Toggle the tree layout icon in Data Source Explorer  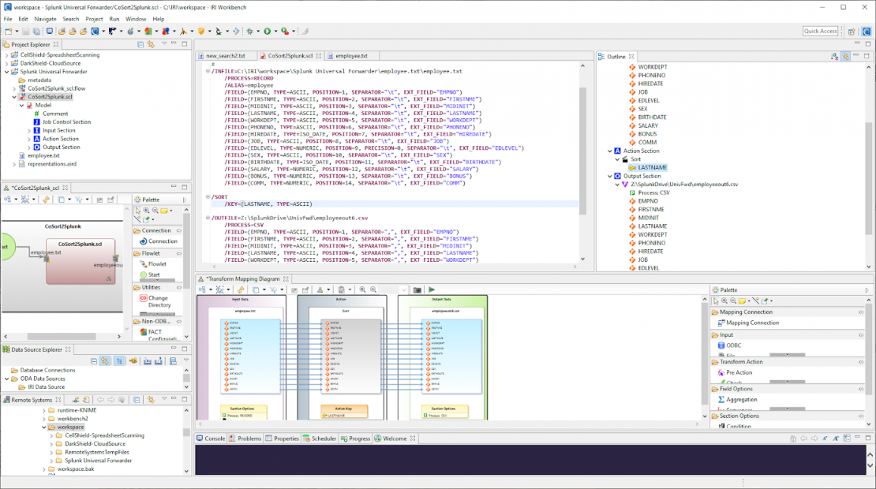[x=119, y=361]
